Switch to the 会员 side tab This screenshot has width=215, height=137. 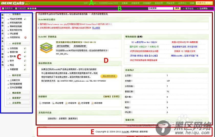[x=3, y=47]
